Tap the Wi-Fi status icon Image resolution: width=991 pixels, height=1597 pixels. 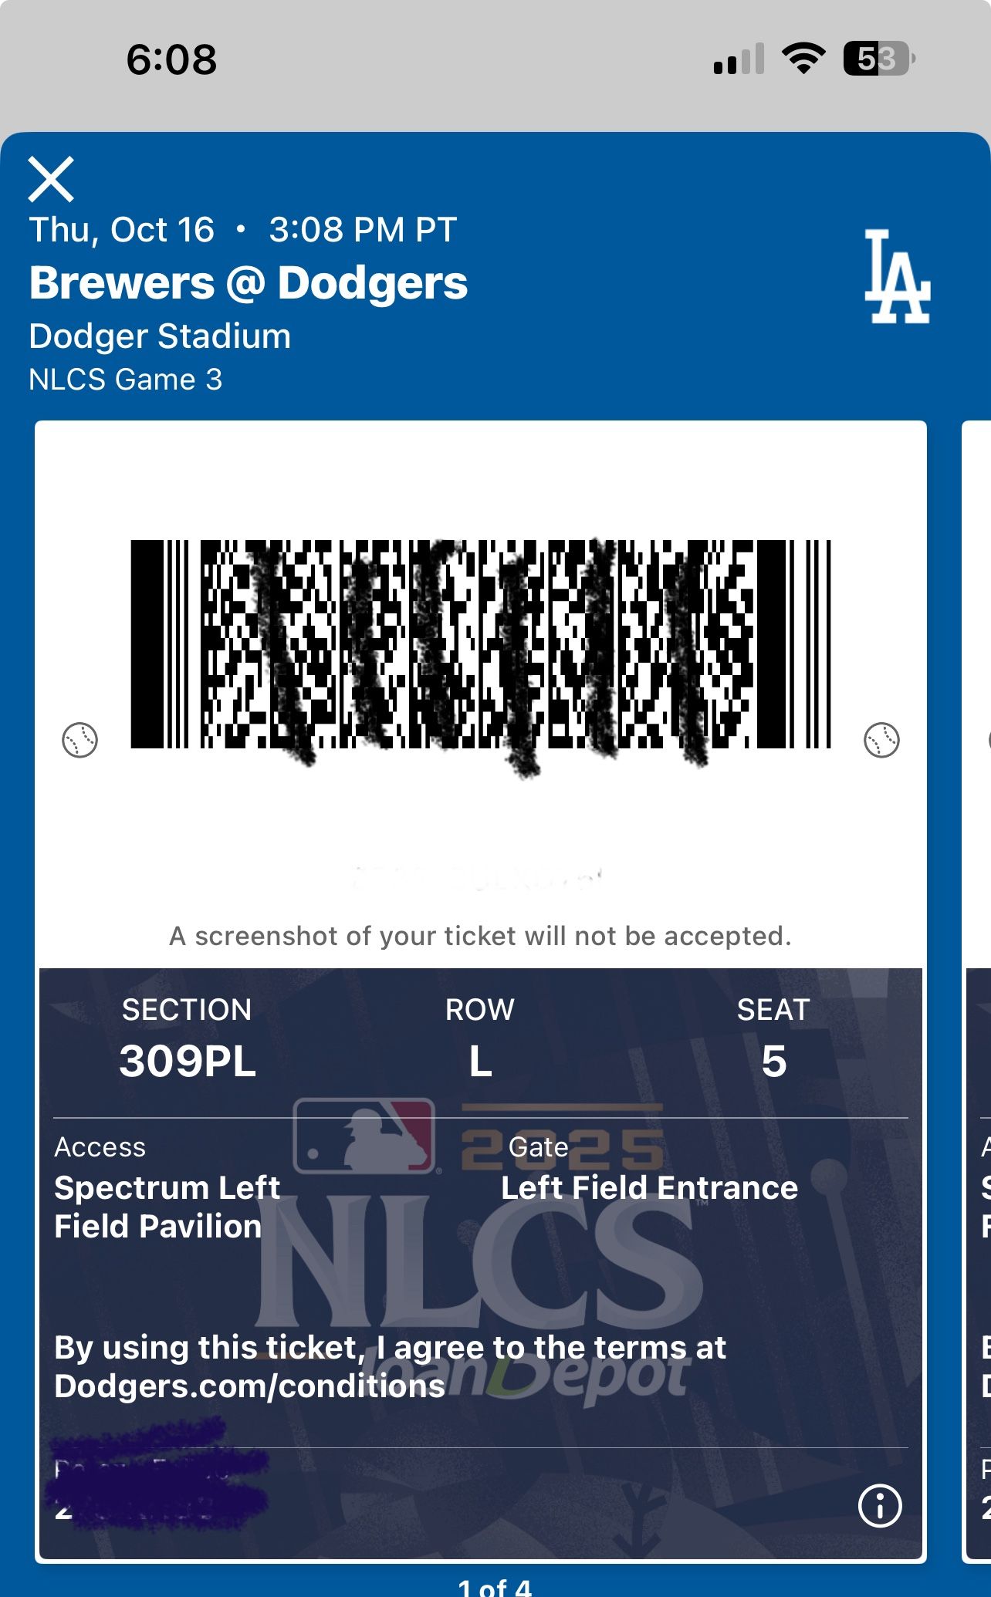803,59
